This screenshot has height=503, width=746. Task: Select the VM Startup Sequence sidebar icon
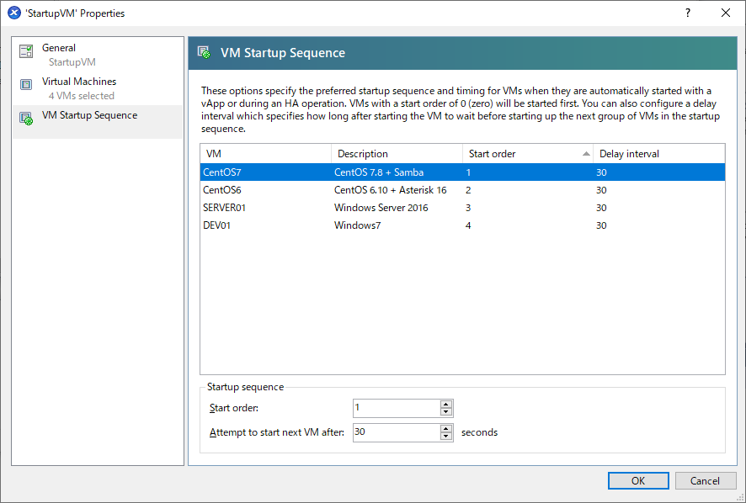[x=26, y=119]
